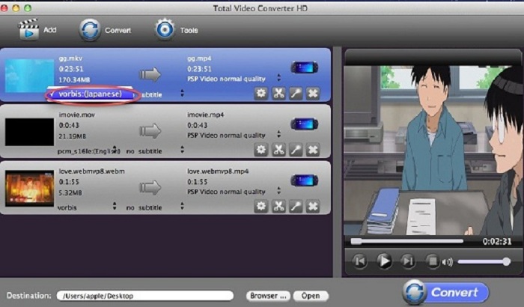Click the PSP device icon for imovie.mp4

(304, 124)
